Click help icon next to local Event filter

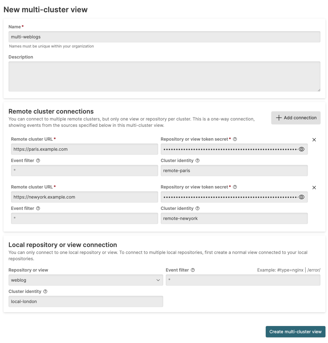click(x=193, y=270)
